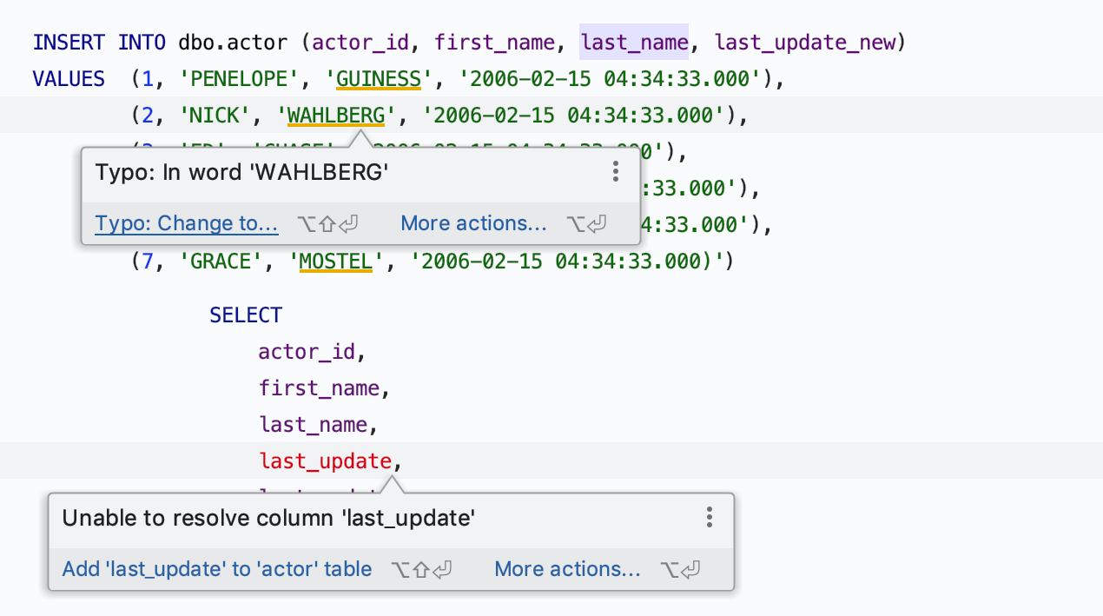This screenshot has height=616, width=1103.
Task: Click the VALUES keyword
Action: 69,79
